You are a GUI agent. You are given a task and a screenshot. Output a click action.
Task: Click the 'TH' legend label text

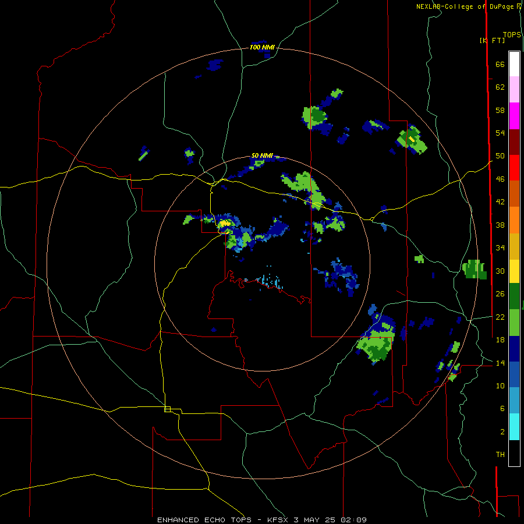[500, 454]
